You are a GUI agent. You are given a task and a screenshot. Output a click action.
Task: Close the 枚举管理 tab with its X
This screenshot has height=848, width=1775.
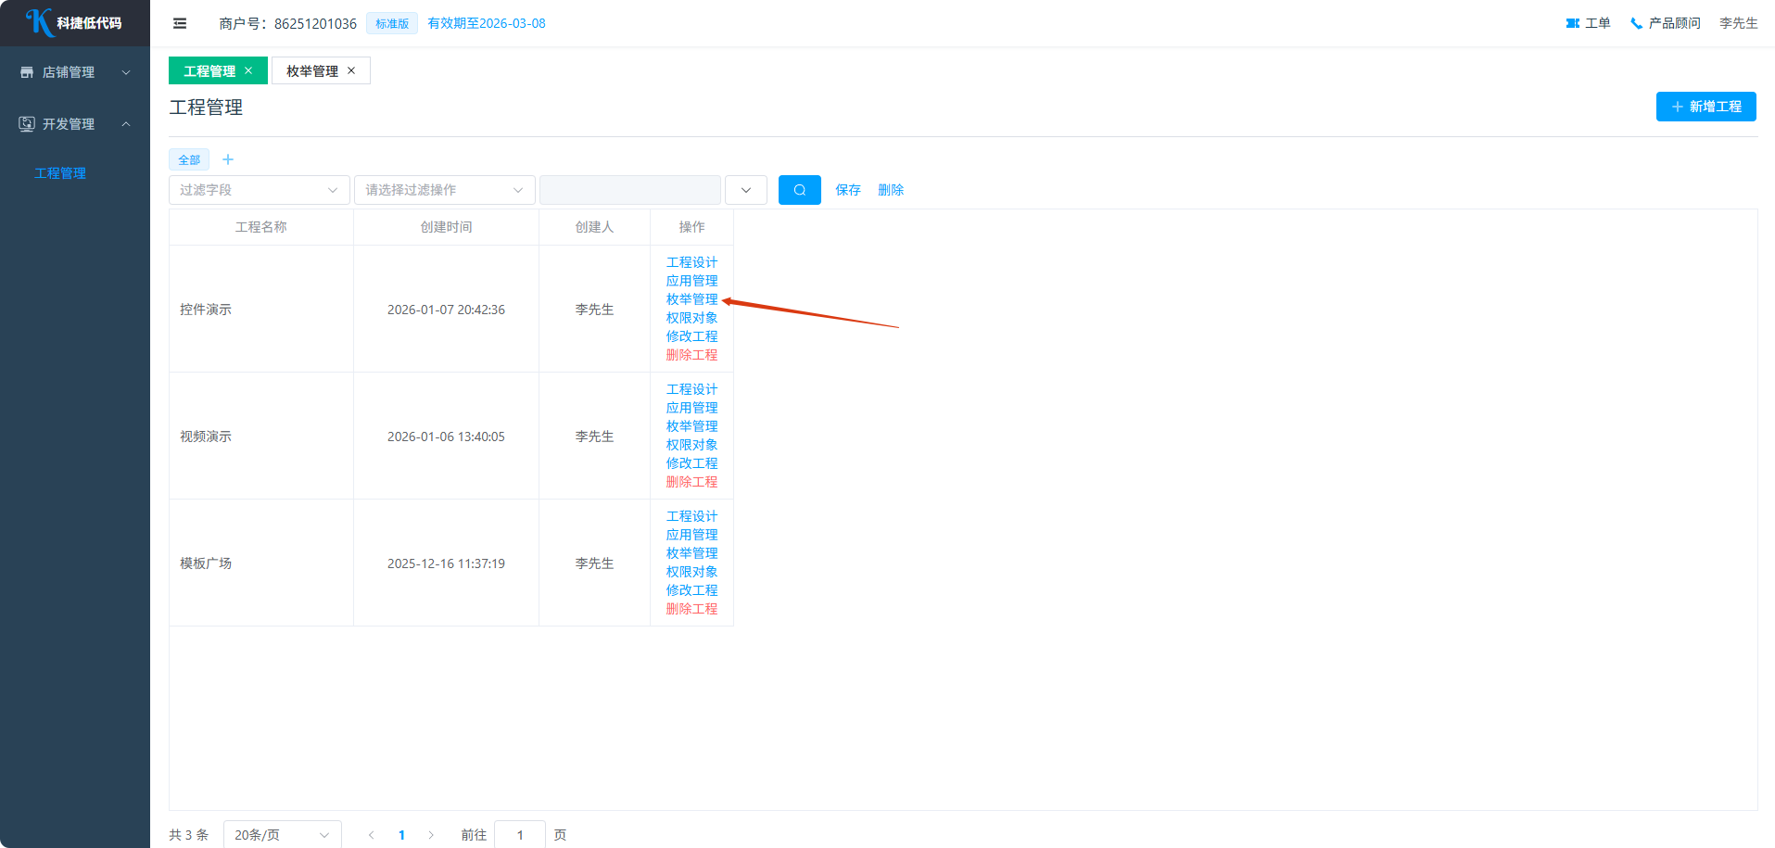(x=351, y=70)
